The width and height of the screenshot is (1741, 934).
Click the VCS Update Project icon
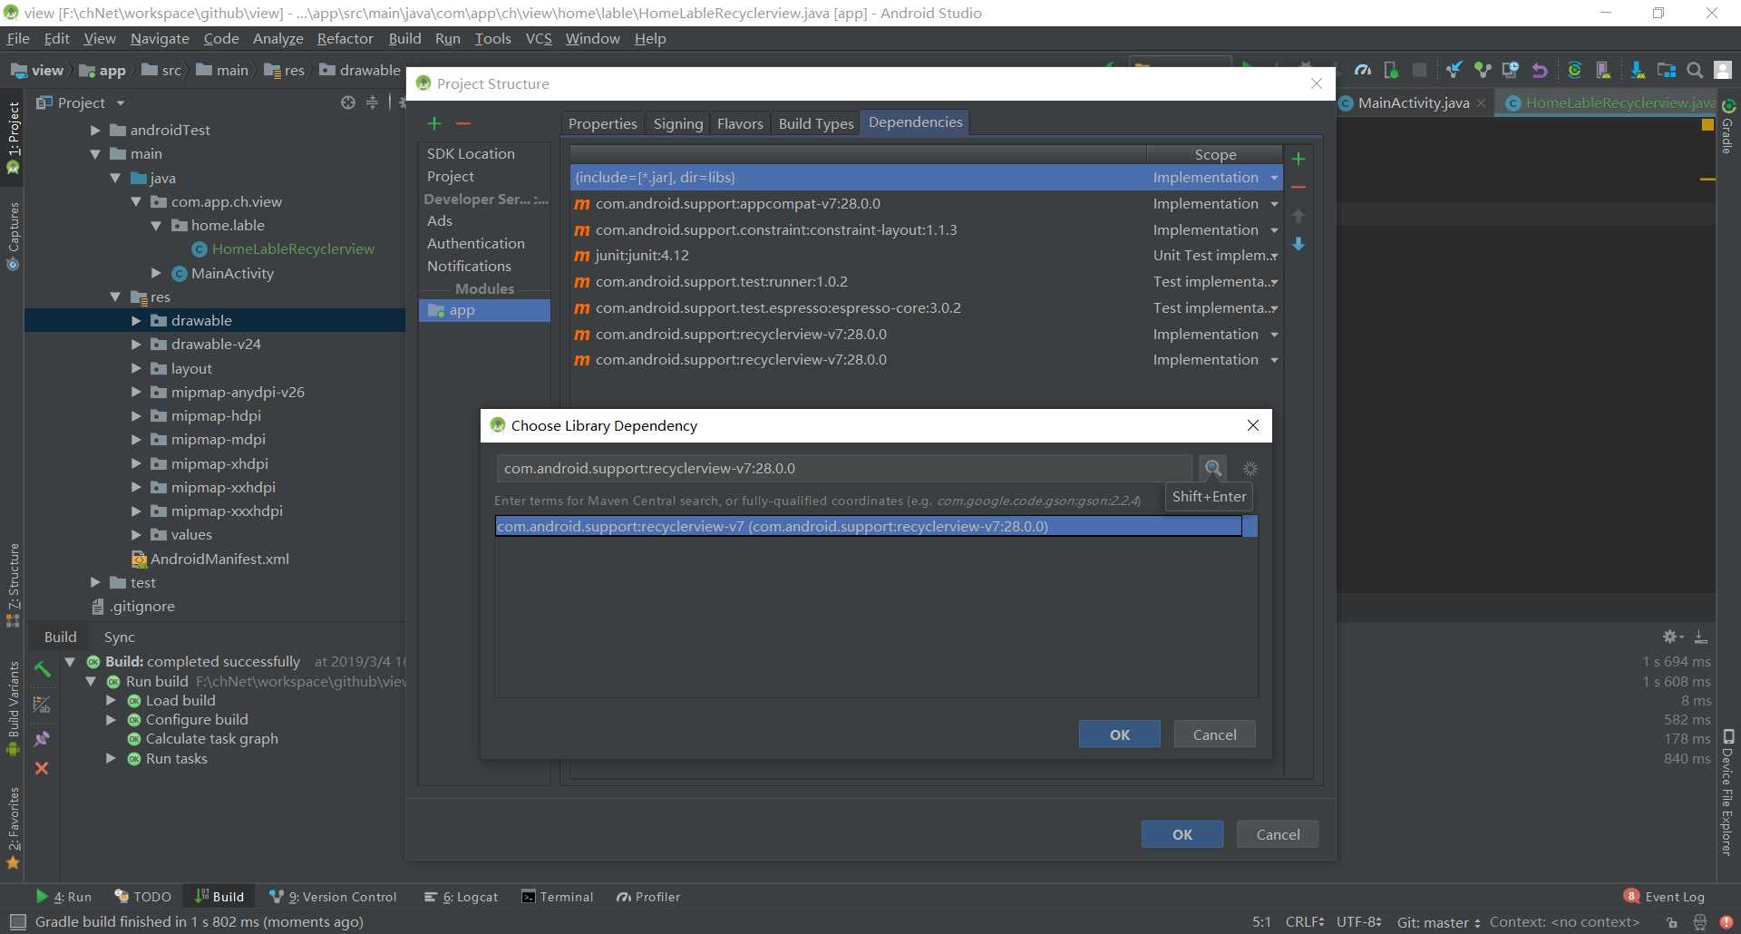click(1454, 70)
